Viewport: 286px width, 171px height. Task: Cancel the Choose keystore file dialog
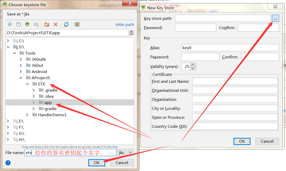122,163
